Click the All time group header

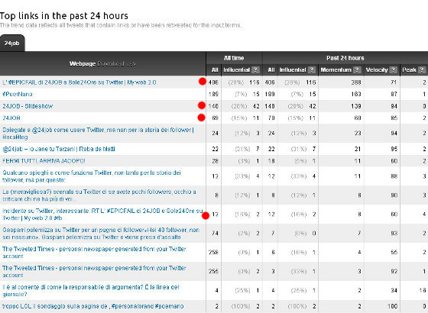point(234,58)
